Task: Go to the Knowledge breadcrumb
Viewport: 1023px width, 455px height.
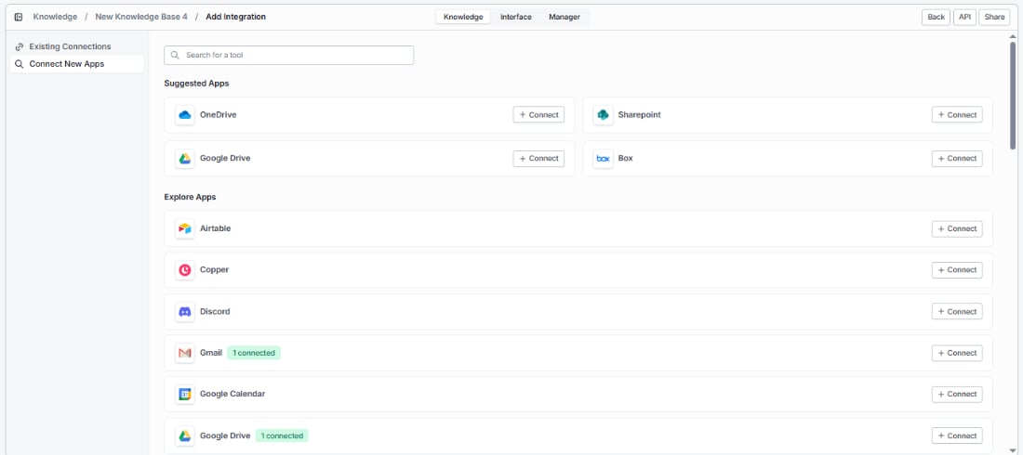Action: point(55,17)
